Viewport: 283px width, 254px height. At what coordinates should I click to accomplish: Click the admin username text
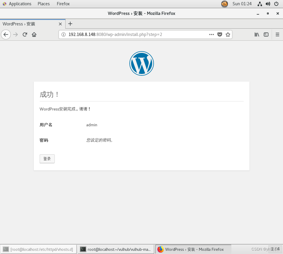coord(92,125)
